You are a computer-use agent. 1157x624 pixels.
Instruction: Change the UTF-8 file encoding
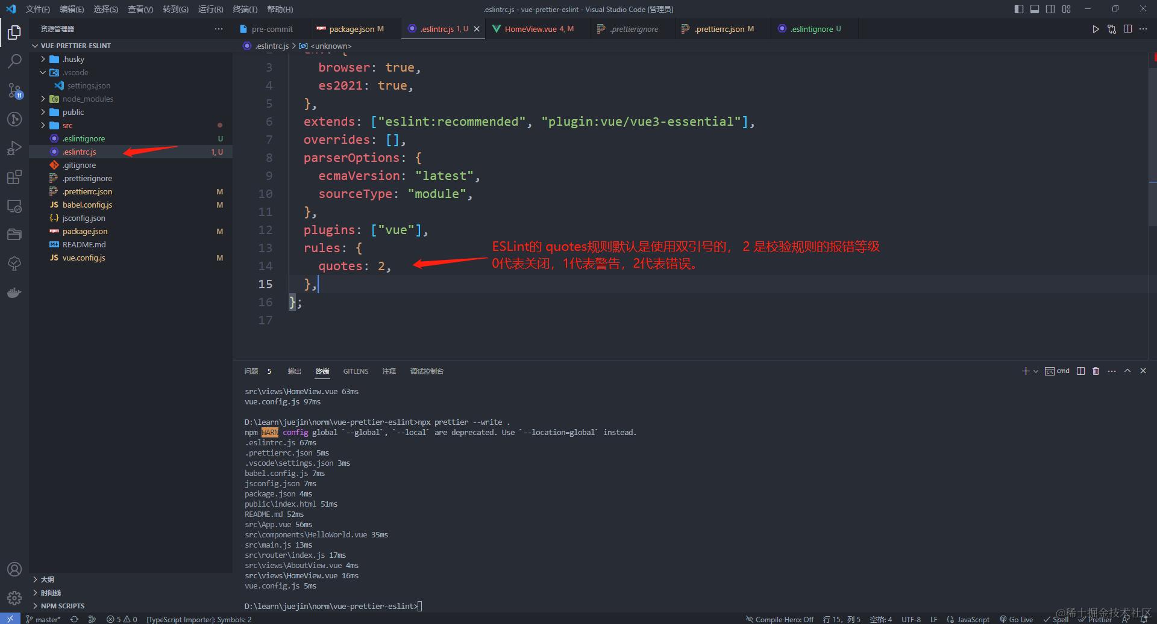point(911,619)
